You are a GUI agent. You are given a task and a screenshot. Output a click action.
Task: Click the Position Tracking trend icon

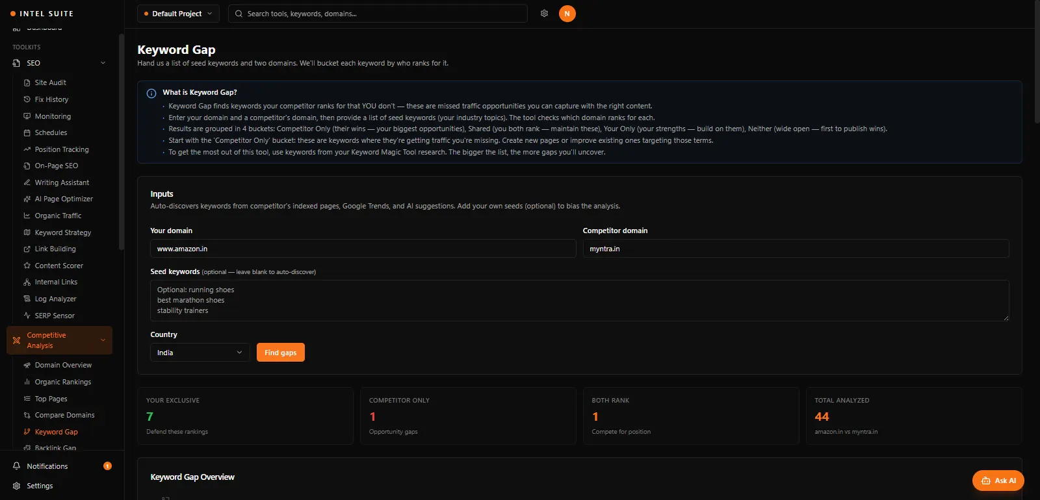[27, 149]
